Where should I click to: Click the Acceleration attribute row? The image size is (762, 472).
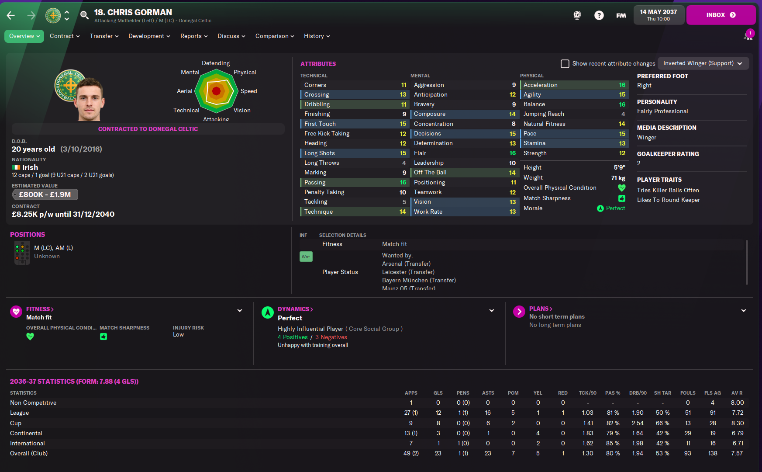[x=575, y=85]
